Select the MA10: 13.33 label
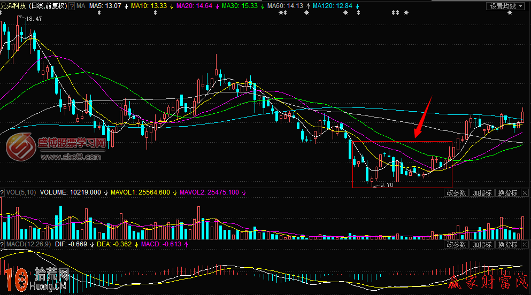Viewport: 531px width, 295px height. click(149, 6)
